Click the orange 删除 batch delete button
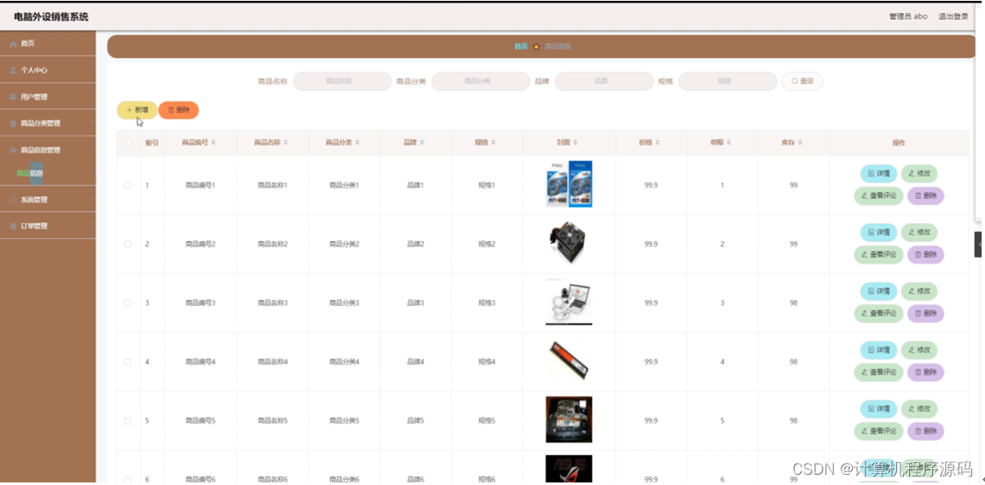 (x=178, y=110)
